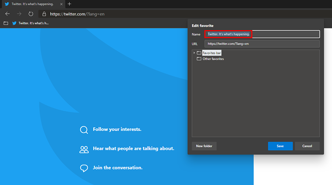Viewport: 332px width, 185px height.
Task: Click the New folder button
Action: [x=204, y=146]
